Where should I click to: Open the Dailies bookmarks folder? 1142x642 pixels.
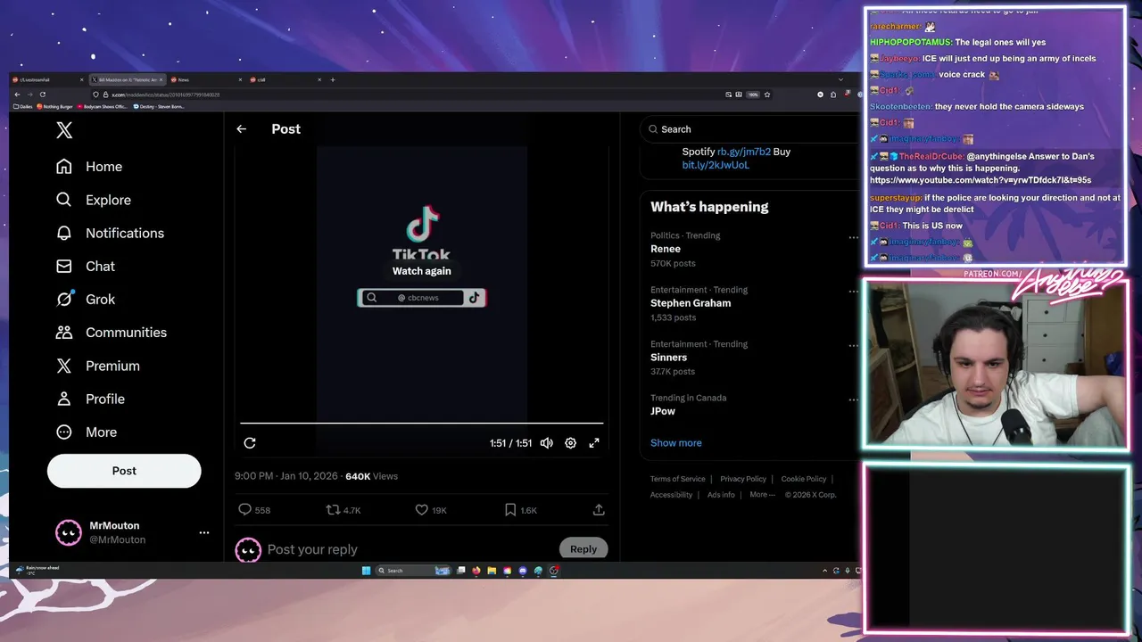[23, 106]
